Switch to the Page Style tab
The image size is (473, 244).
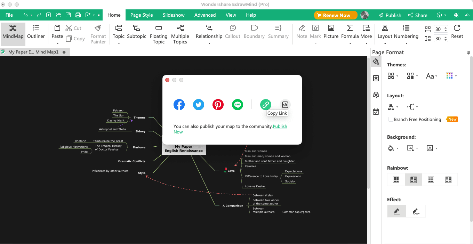coord(142,15)
